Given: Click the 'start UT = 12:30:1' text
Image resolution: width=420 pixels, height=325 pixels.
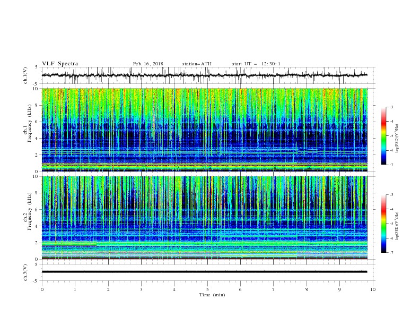Looking at the screenshot, I should click(256, 64).
